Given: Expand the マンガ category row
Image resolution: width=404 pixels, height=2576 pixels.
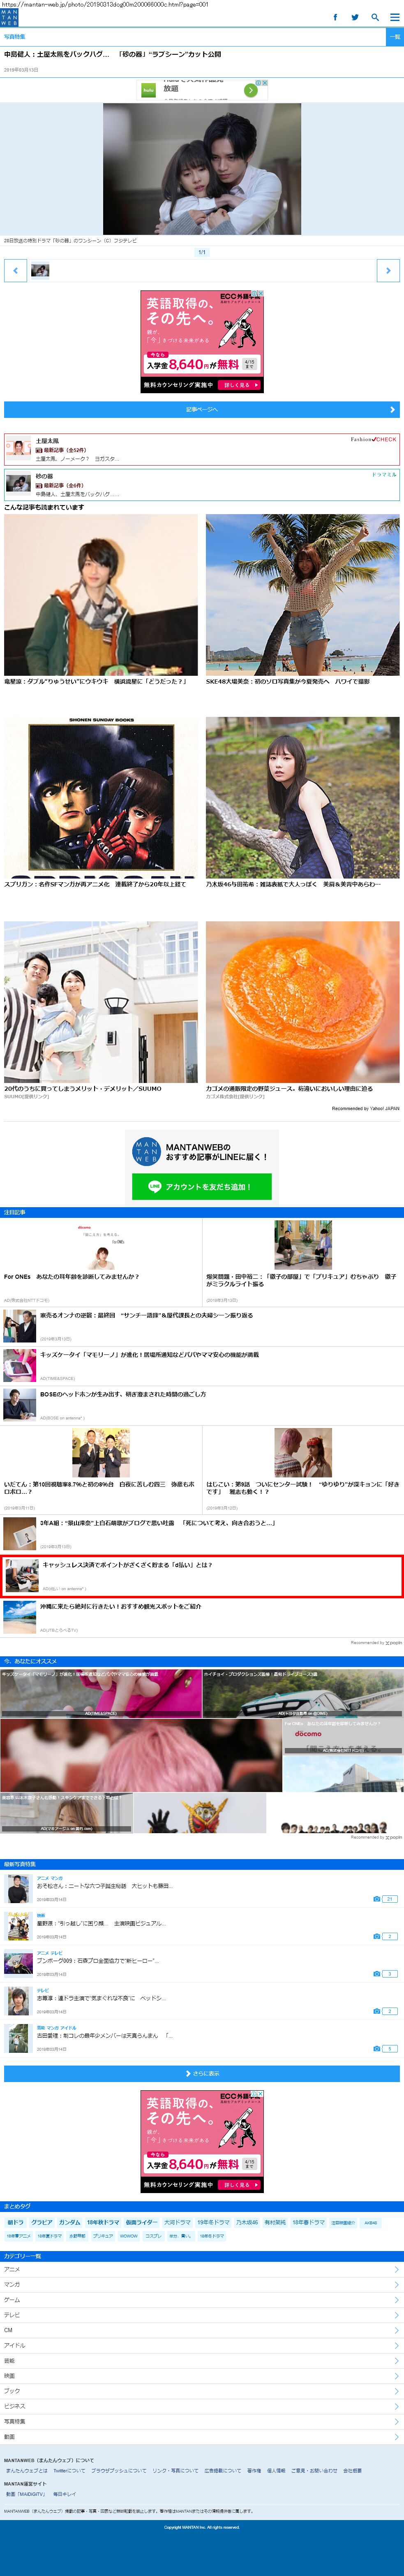Looking at the screenshot, I should point(202,2284).
